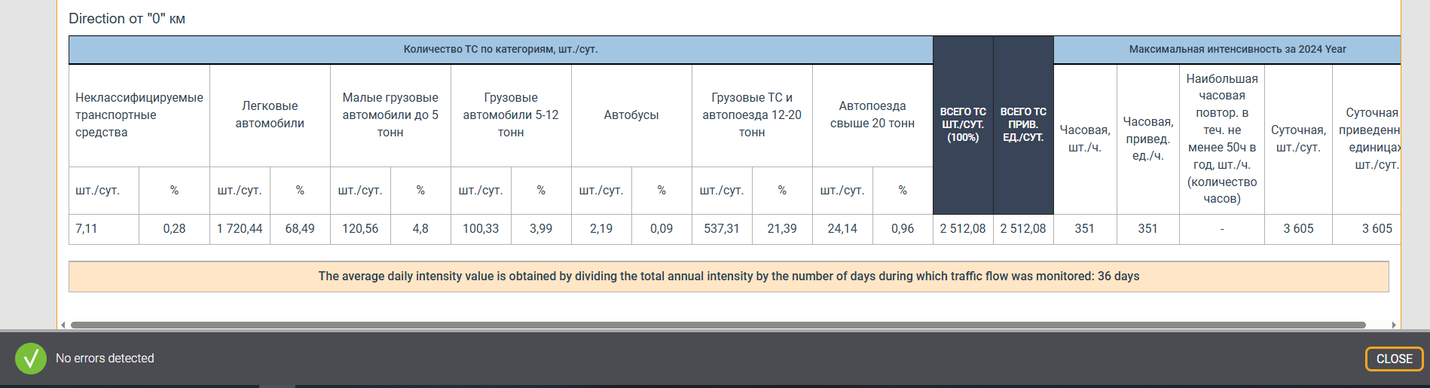Click the 'Малые грузовые автомобили до 5 тонн' header
This screenshot has width=1430, height=388.
(390, 115)
